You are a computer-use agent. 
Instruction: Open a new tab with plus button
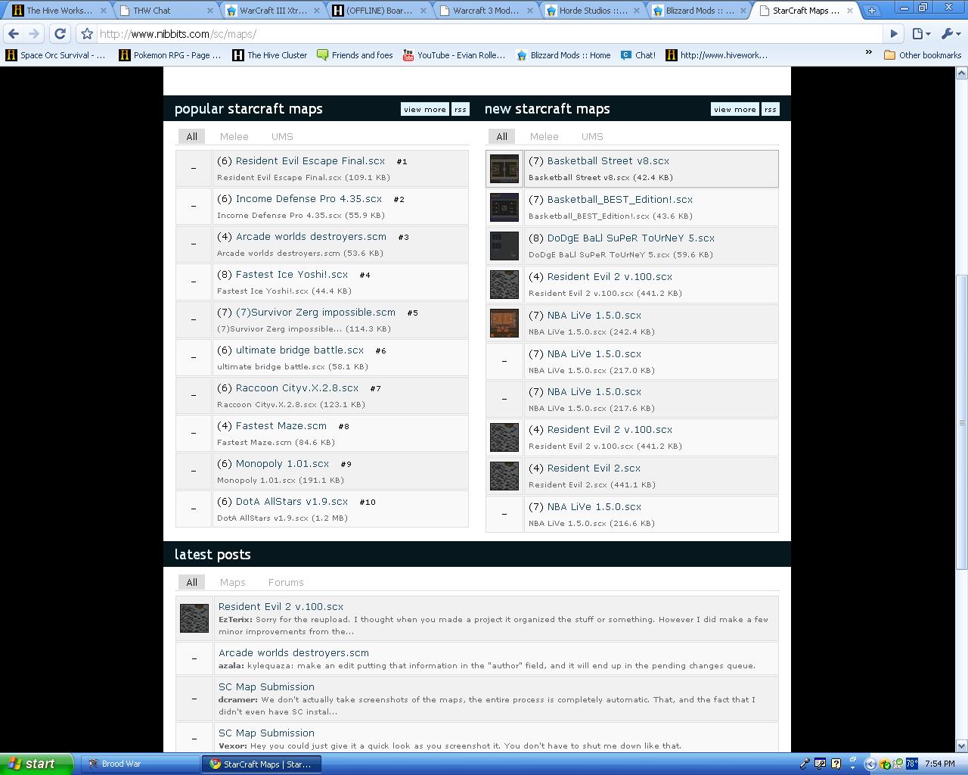[871, 11]
